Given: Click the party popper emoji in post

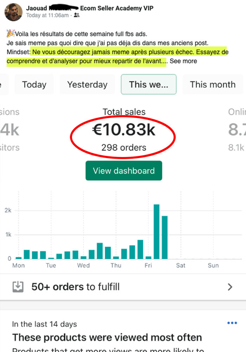Looking at the screenshot, I should click(11, 34).
